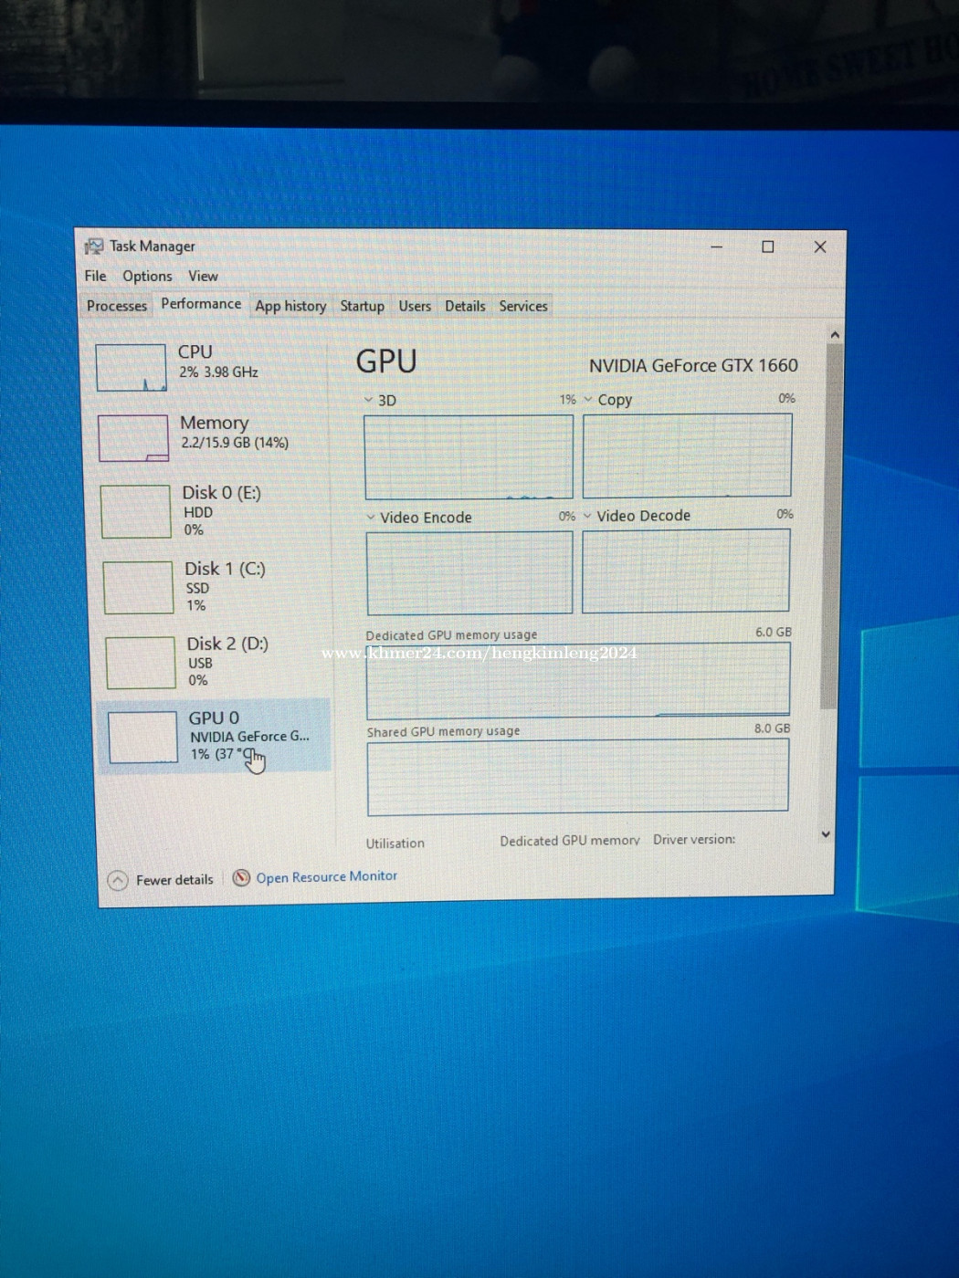
Task: Click Fewer details button
Action: [161, 880]
